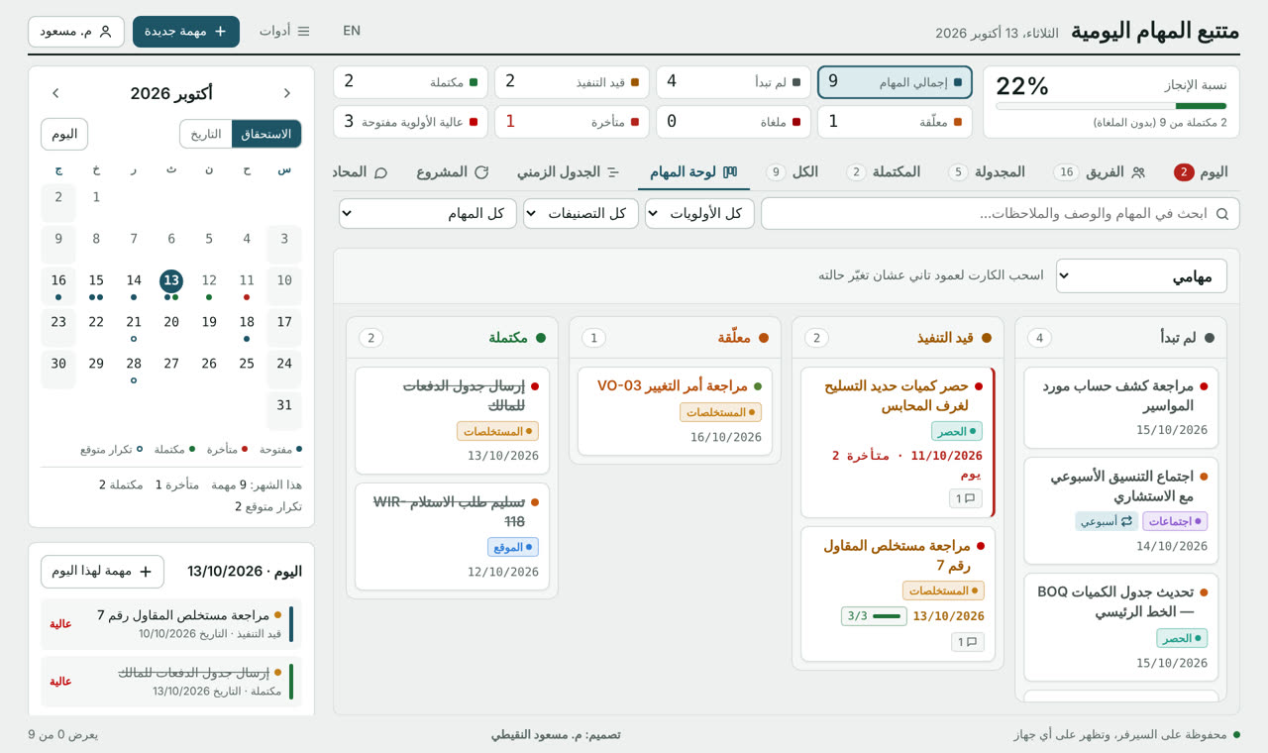Open the مراجعة أمر التغيير VO-03 card
The width and height of the screenshot is (1268, 753).
click(675, 411)
